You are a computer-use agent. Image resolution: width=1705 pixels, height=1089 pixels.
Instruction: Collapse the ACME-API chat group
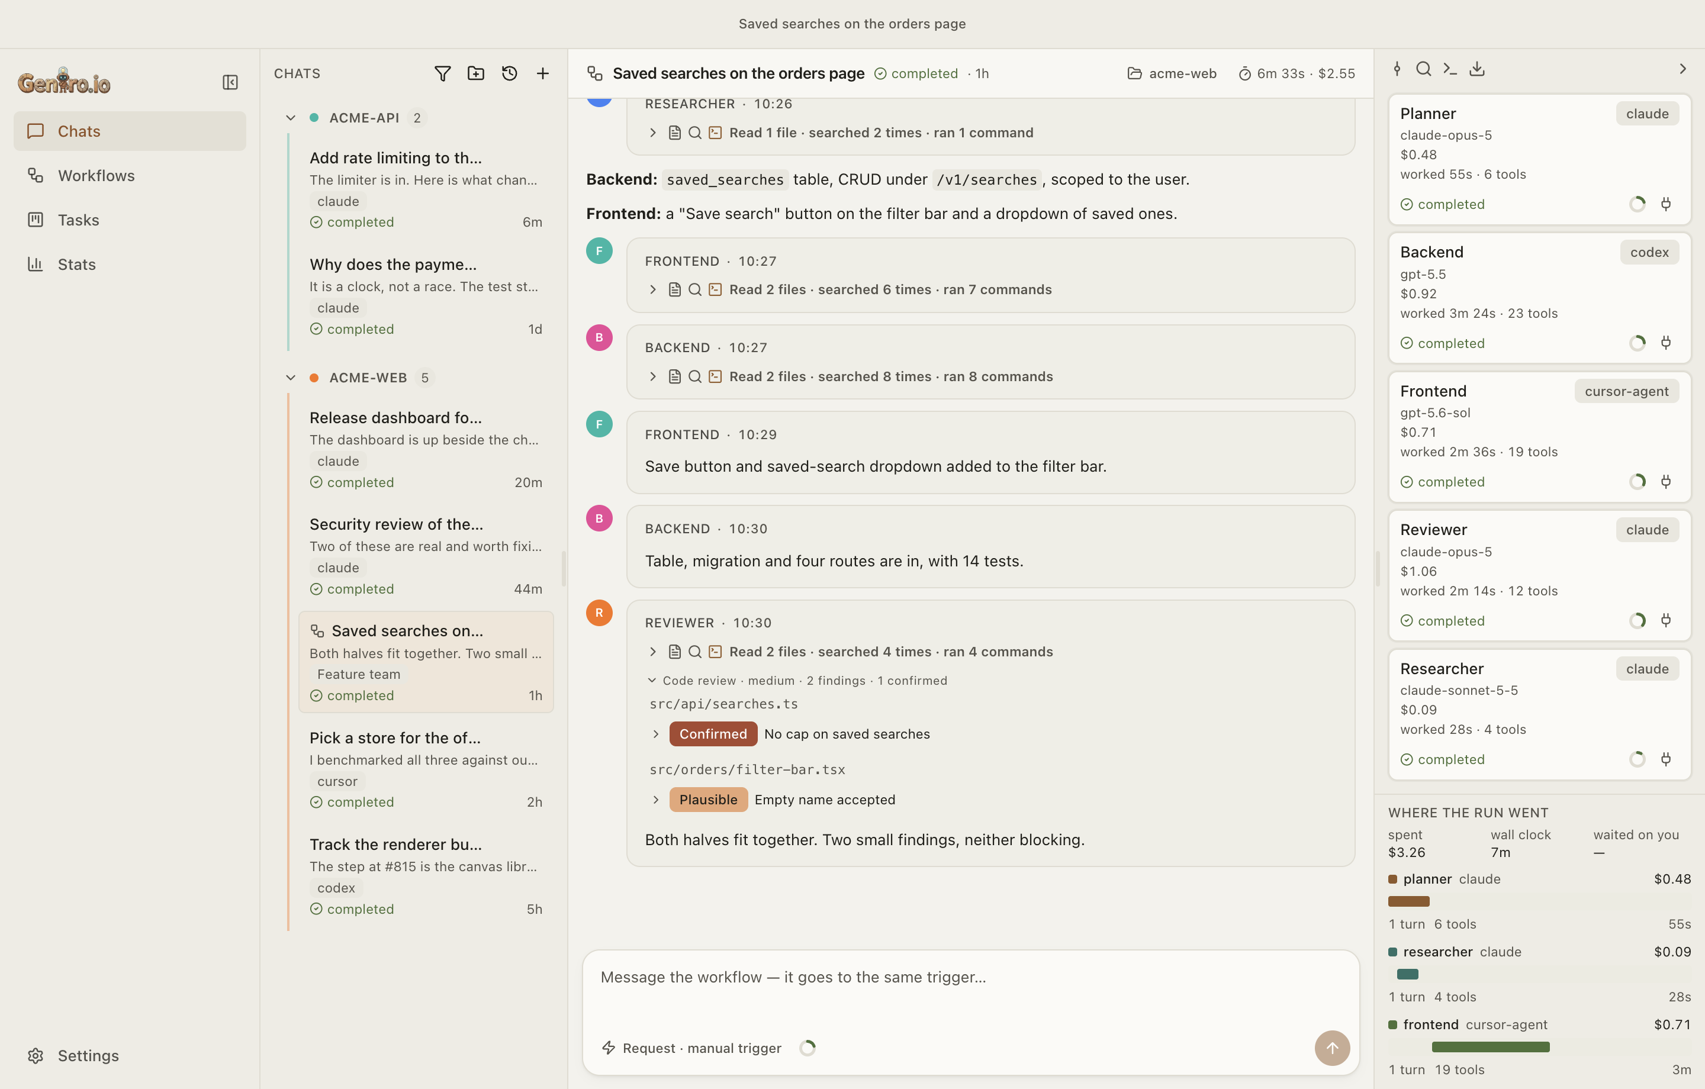pyautogui.click(x=290, y=118)
